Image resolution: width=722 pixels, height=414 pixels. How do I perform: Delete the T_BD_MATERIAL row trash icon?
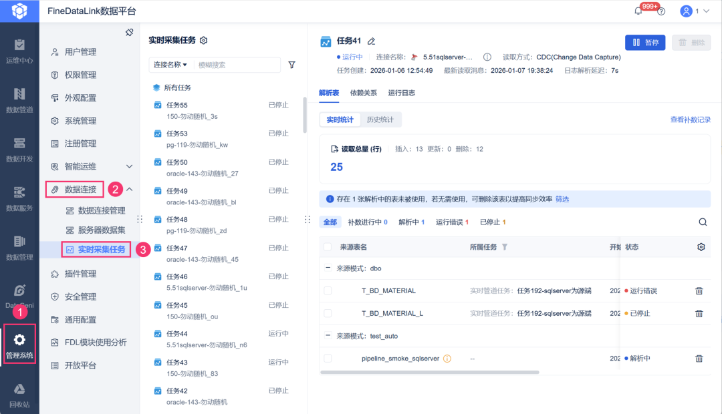699,290
